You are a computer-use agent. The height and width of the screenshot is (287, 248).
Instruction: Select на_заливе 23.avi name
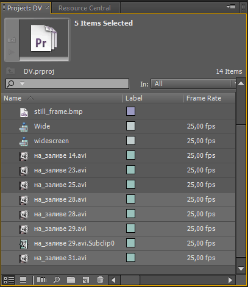[x=60, y=170]
